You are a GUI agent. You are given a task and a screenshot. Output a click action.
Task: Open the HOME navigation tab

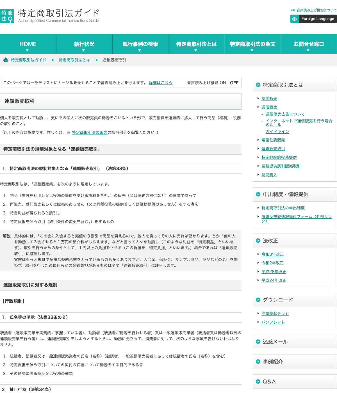[x=28, y=44]
